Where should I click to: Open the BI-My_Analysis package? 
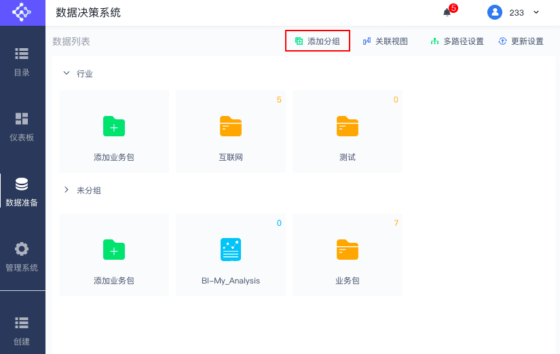[231, 255]
